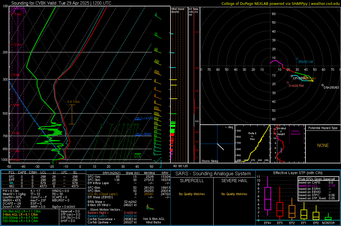341x226 pixels.
Task: Click the 'SFC-1km' shear row
Action: click(x=129, y=177)
